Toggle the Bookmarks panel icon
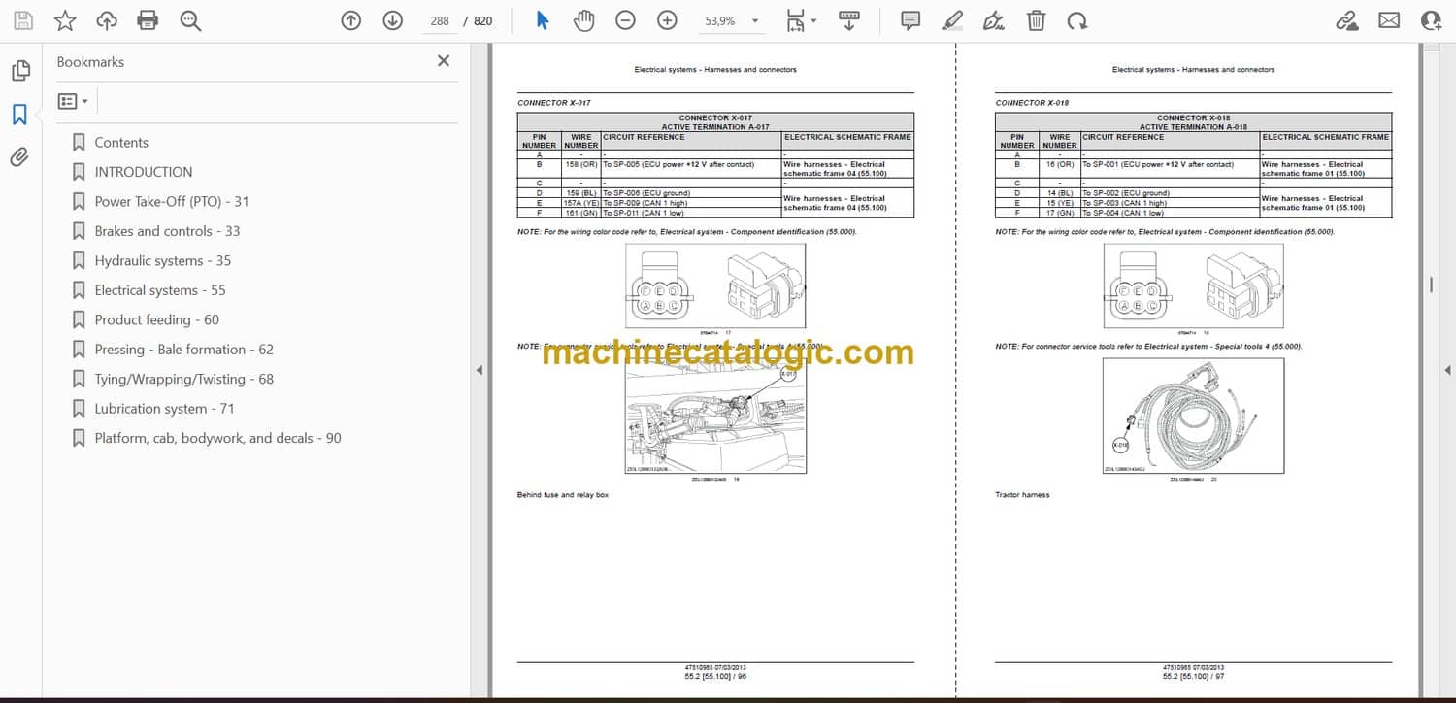This screenshot has height=703, width=1456. [x=19, y=115]
